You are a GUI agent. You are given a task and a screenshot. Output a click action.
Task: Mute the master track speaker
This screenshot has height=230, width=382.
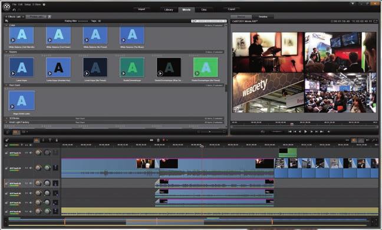(x=31, y=145)
